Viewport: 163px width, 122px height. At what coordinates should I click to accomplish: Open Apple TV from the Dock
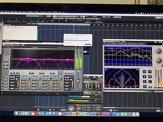(x=111, y=114)
